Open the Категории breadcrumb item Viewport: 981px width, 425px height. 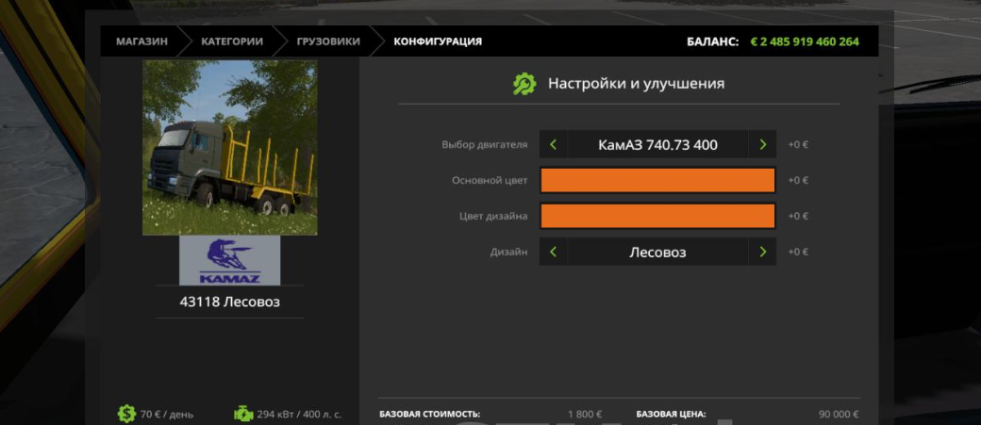[230, 41]
